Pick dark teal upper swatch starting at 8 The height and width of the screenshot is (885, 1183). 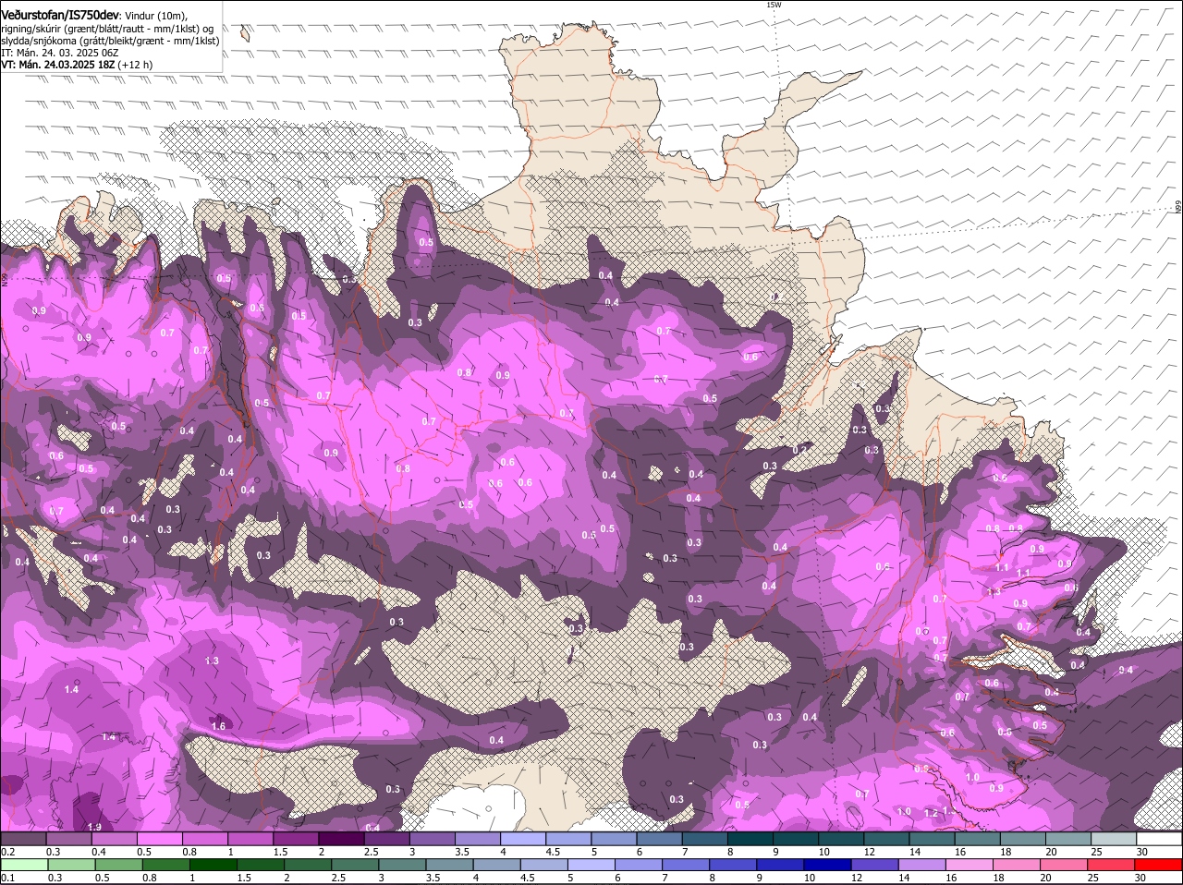pos(749,839)
